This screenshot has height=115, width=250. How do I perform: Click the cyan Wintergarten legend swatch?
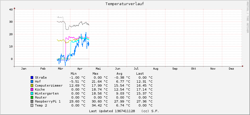(32, 93)
